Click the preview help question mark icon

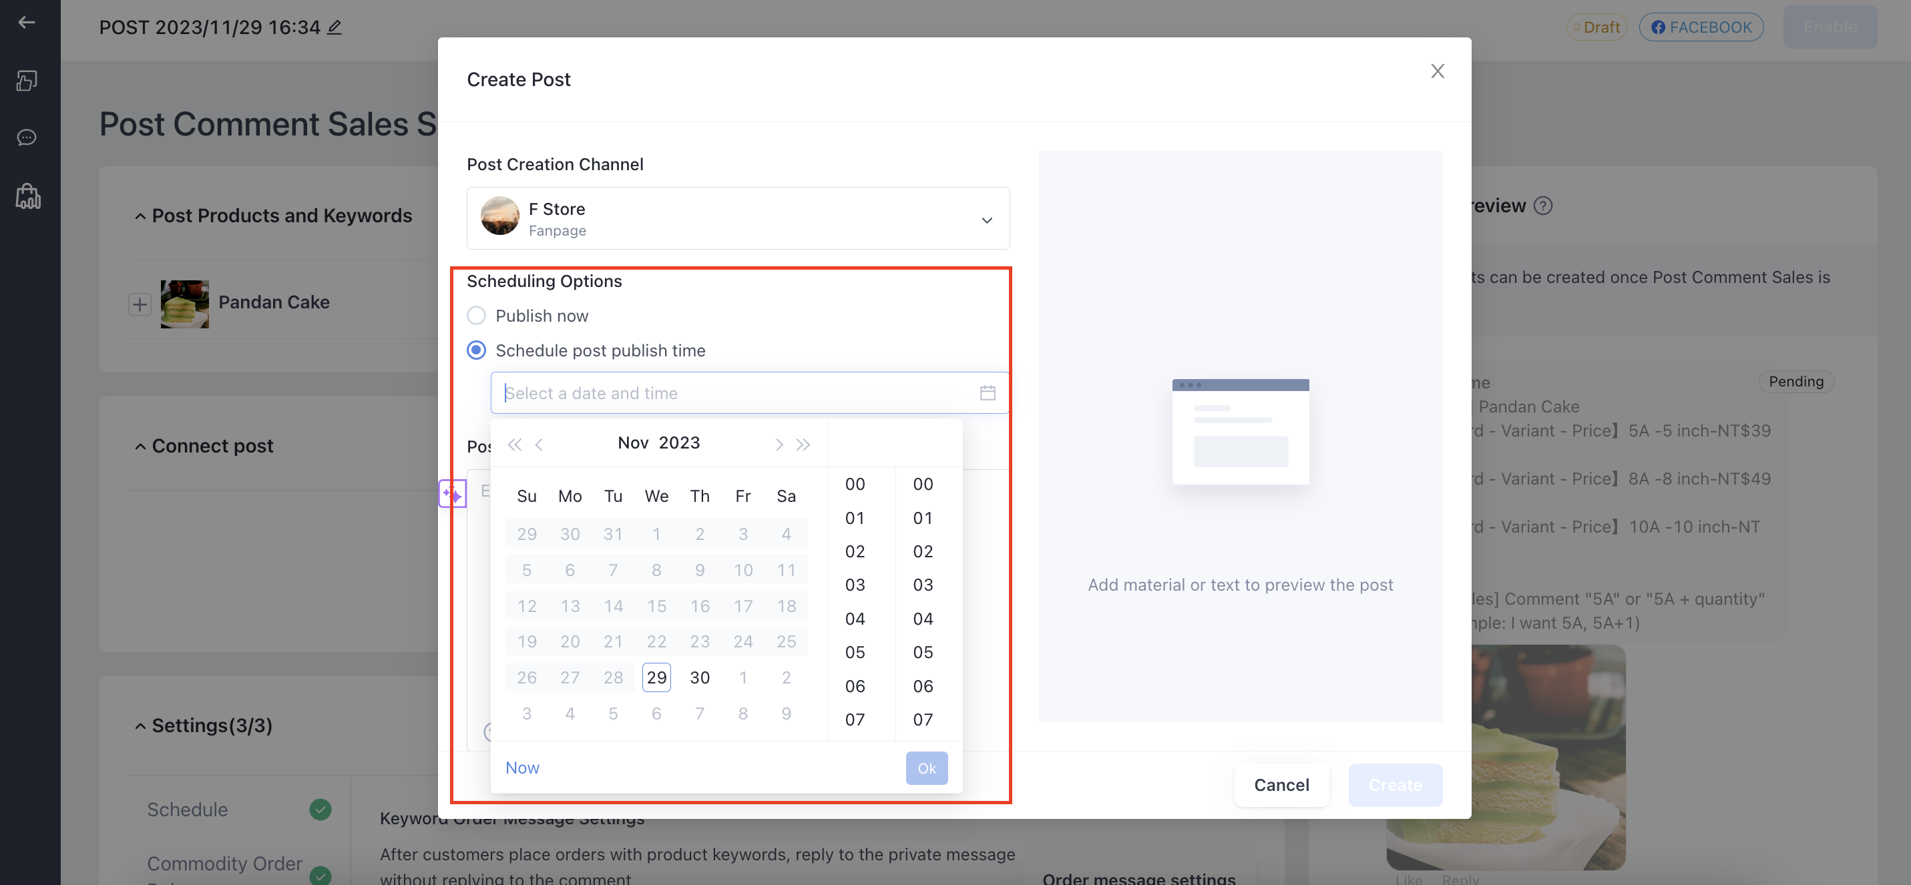(1543, 206)
